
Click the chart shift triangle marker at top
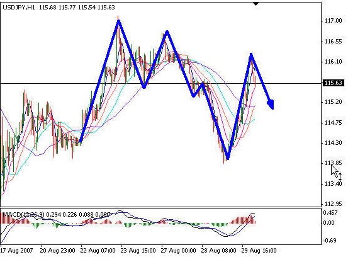coord(256,4)
